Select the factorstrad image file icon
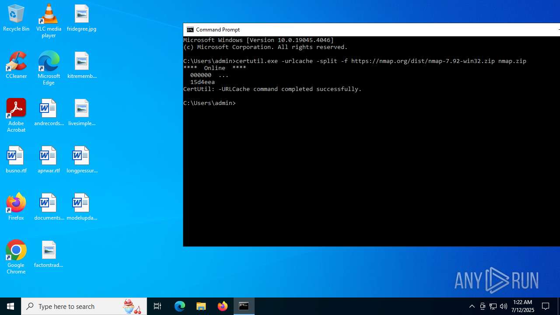This screenshot has width=560, height=315. 49,255
